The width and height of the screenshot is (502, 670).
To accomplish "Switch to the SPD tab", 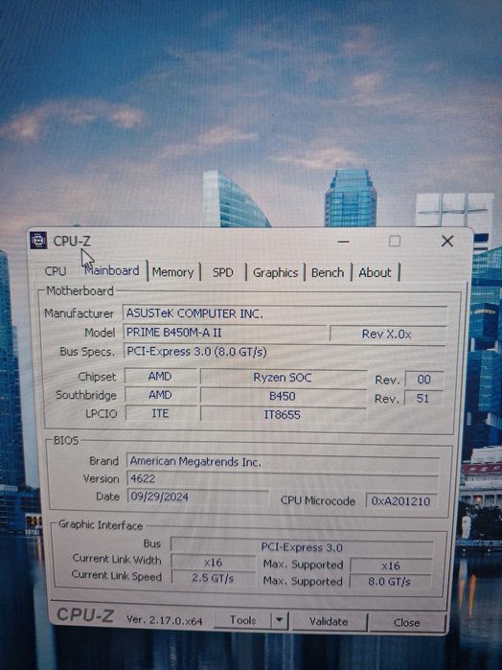I will [x=222, y=272].
